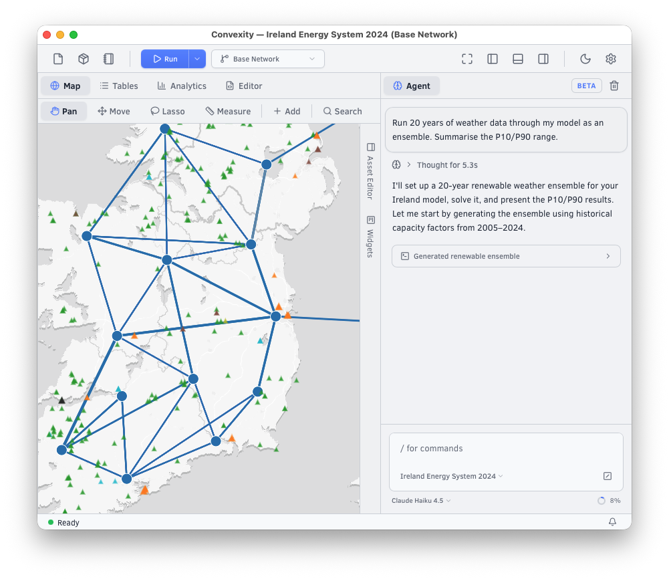Enter fullscreen with the expand-frame icon
The image size is (669, 579).
coord(467,59)
